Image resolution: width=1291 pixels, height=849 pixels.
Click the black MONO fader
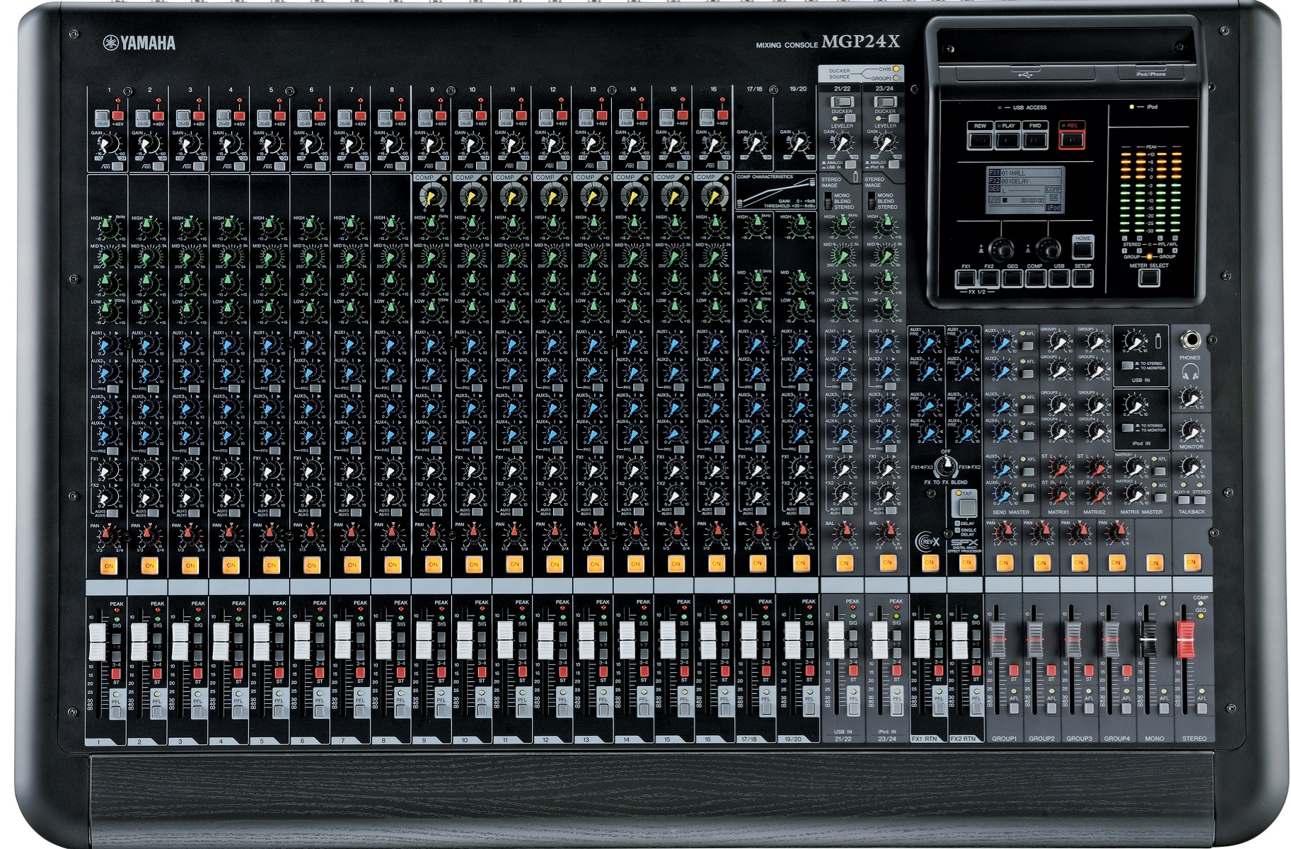(1148, 639)
